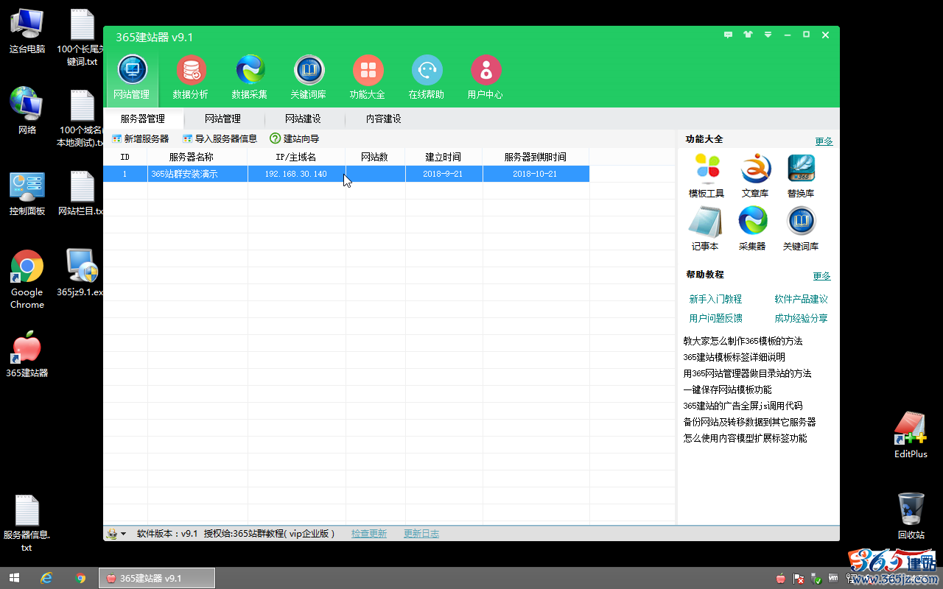
Task: Open the 关键词库 toolbar icon
Action: [x=309, y=77]
